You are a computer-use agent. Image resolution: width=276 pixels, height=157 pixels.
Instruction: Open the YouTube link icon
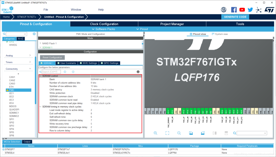coord(242,10)
